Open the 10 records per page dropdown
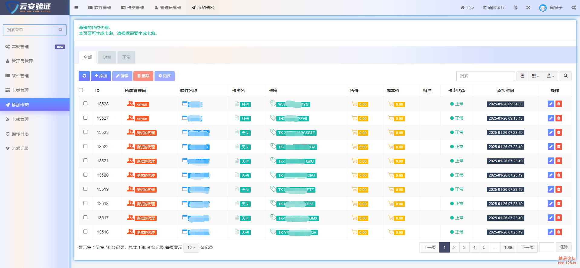 click(191, 248)
